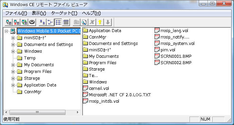Click the disconnect from device toolbar icon
The height and width of the screenshot is (125, 234).
pos(16,22)
